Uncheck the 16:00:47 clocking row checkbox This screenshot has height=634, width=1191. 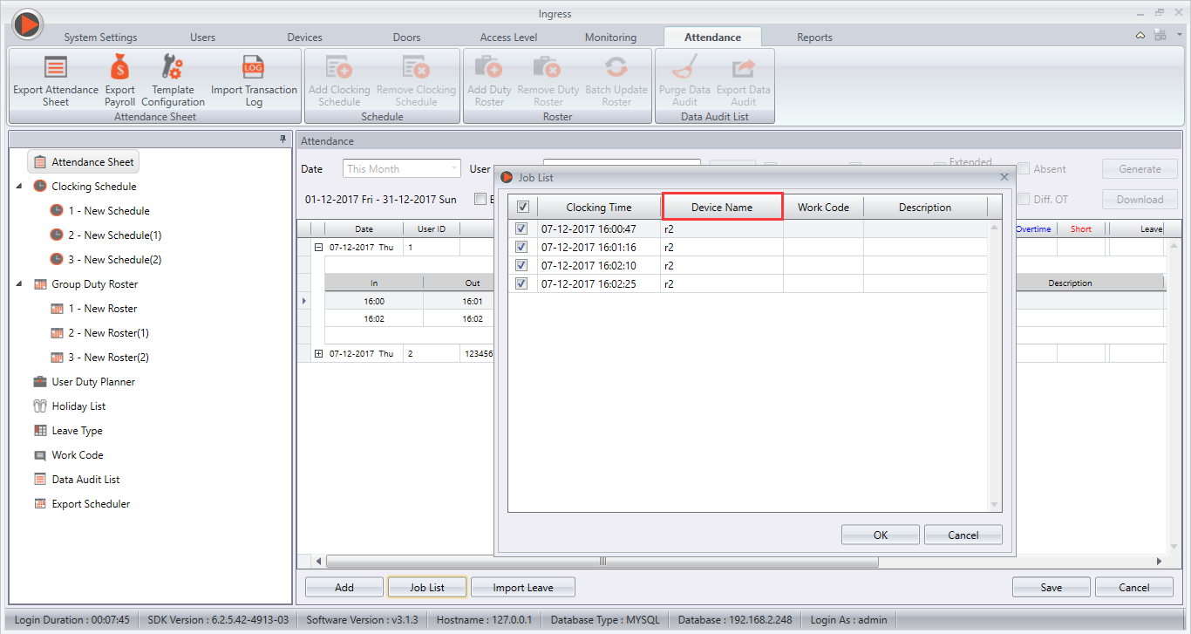(x=522, y=229)
